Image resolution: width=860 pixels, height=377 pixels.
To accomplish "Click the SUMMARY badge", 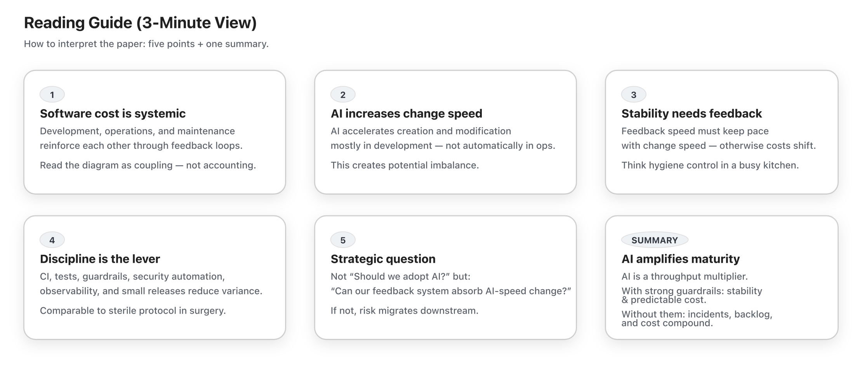I will (655, 240).
